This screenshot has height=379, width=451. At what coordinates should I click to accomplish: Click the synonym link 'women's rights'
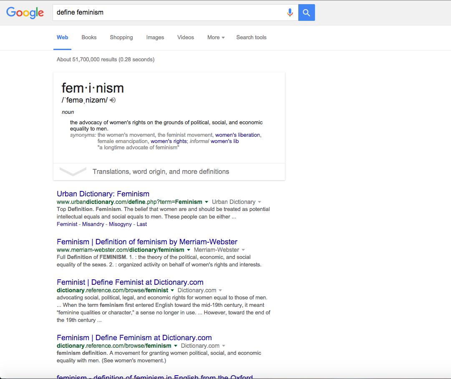169,141
